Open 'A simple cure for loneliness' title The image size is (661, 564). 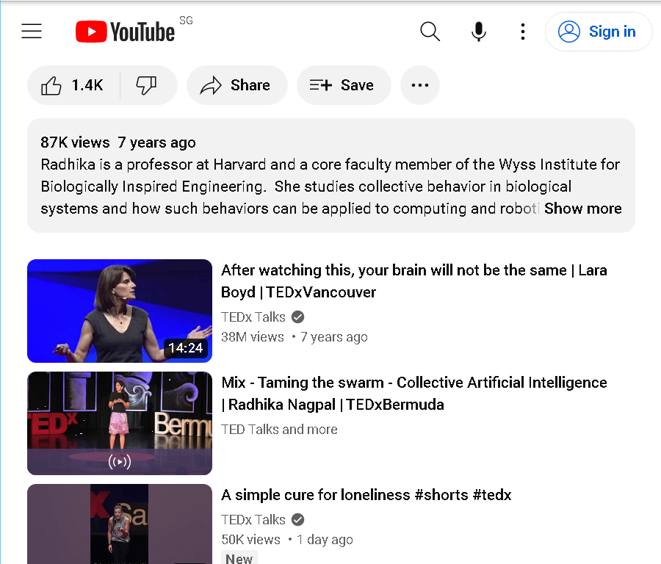pyautogui.click(x=366, y=494)
